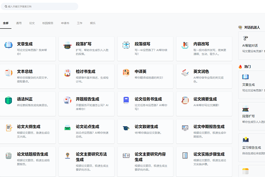Open the 中译英 translation icon

click(x=126, y=73)
